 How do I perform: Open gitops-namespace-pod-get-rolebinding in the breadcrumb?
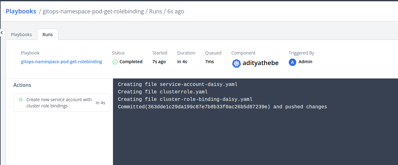(93, 12)
